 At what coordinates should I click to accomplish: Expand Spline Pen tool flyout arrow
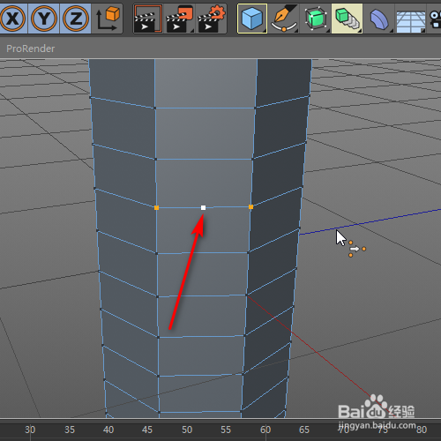pyautogui.click(x=296, y=31)
